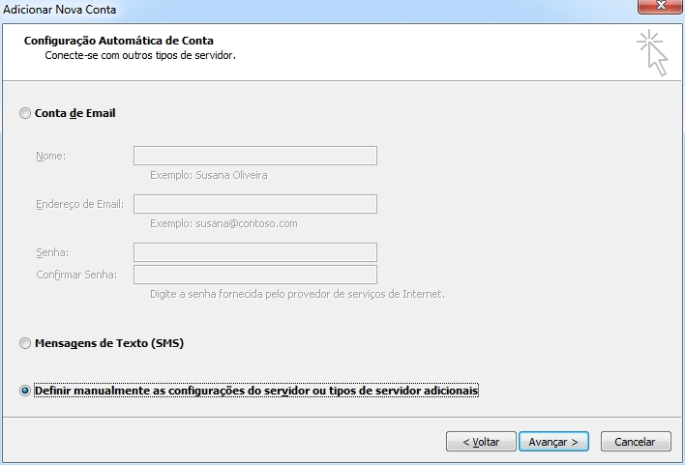Screen dimensions: 685x465
Task: Focus the Endereço de Email text box
Action: pyautogui.click(x=254, y=204)
